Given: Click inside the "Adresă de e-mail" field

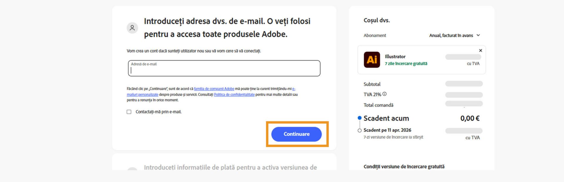Looking at the screenshot, I should pos(224,69).
